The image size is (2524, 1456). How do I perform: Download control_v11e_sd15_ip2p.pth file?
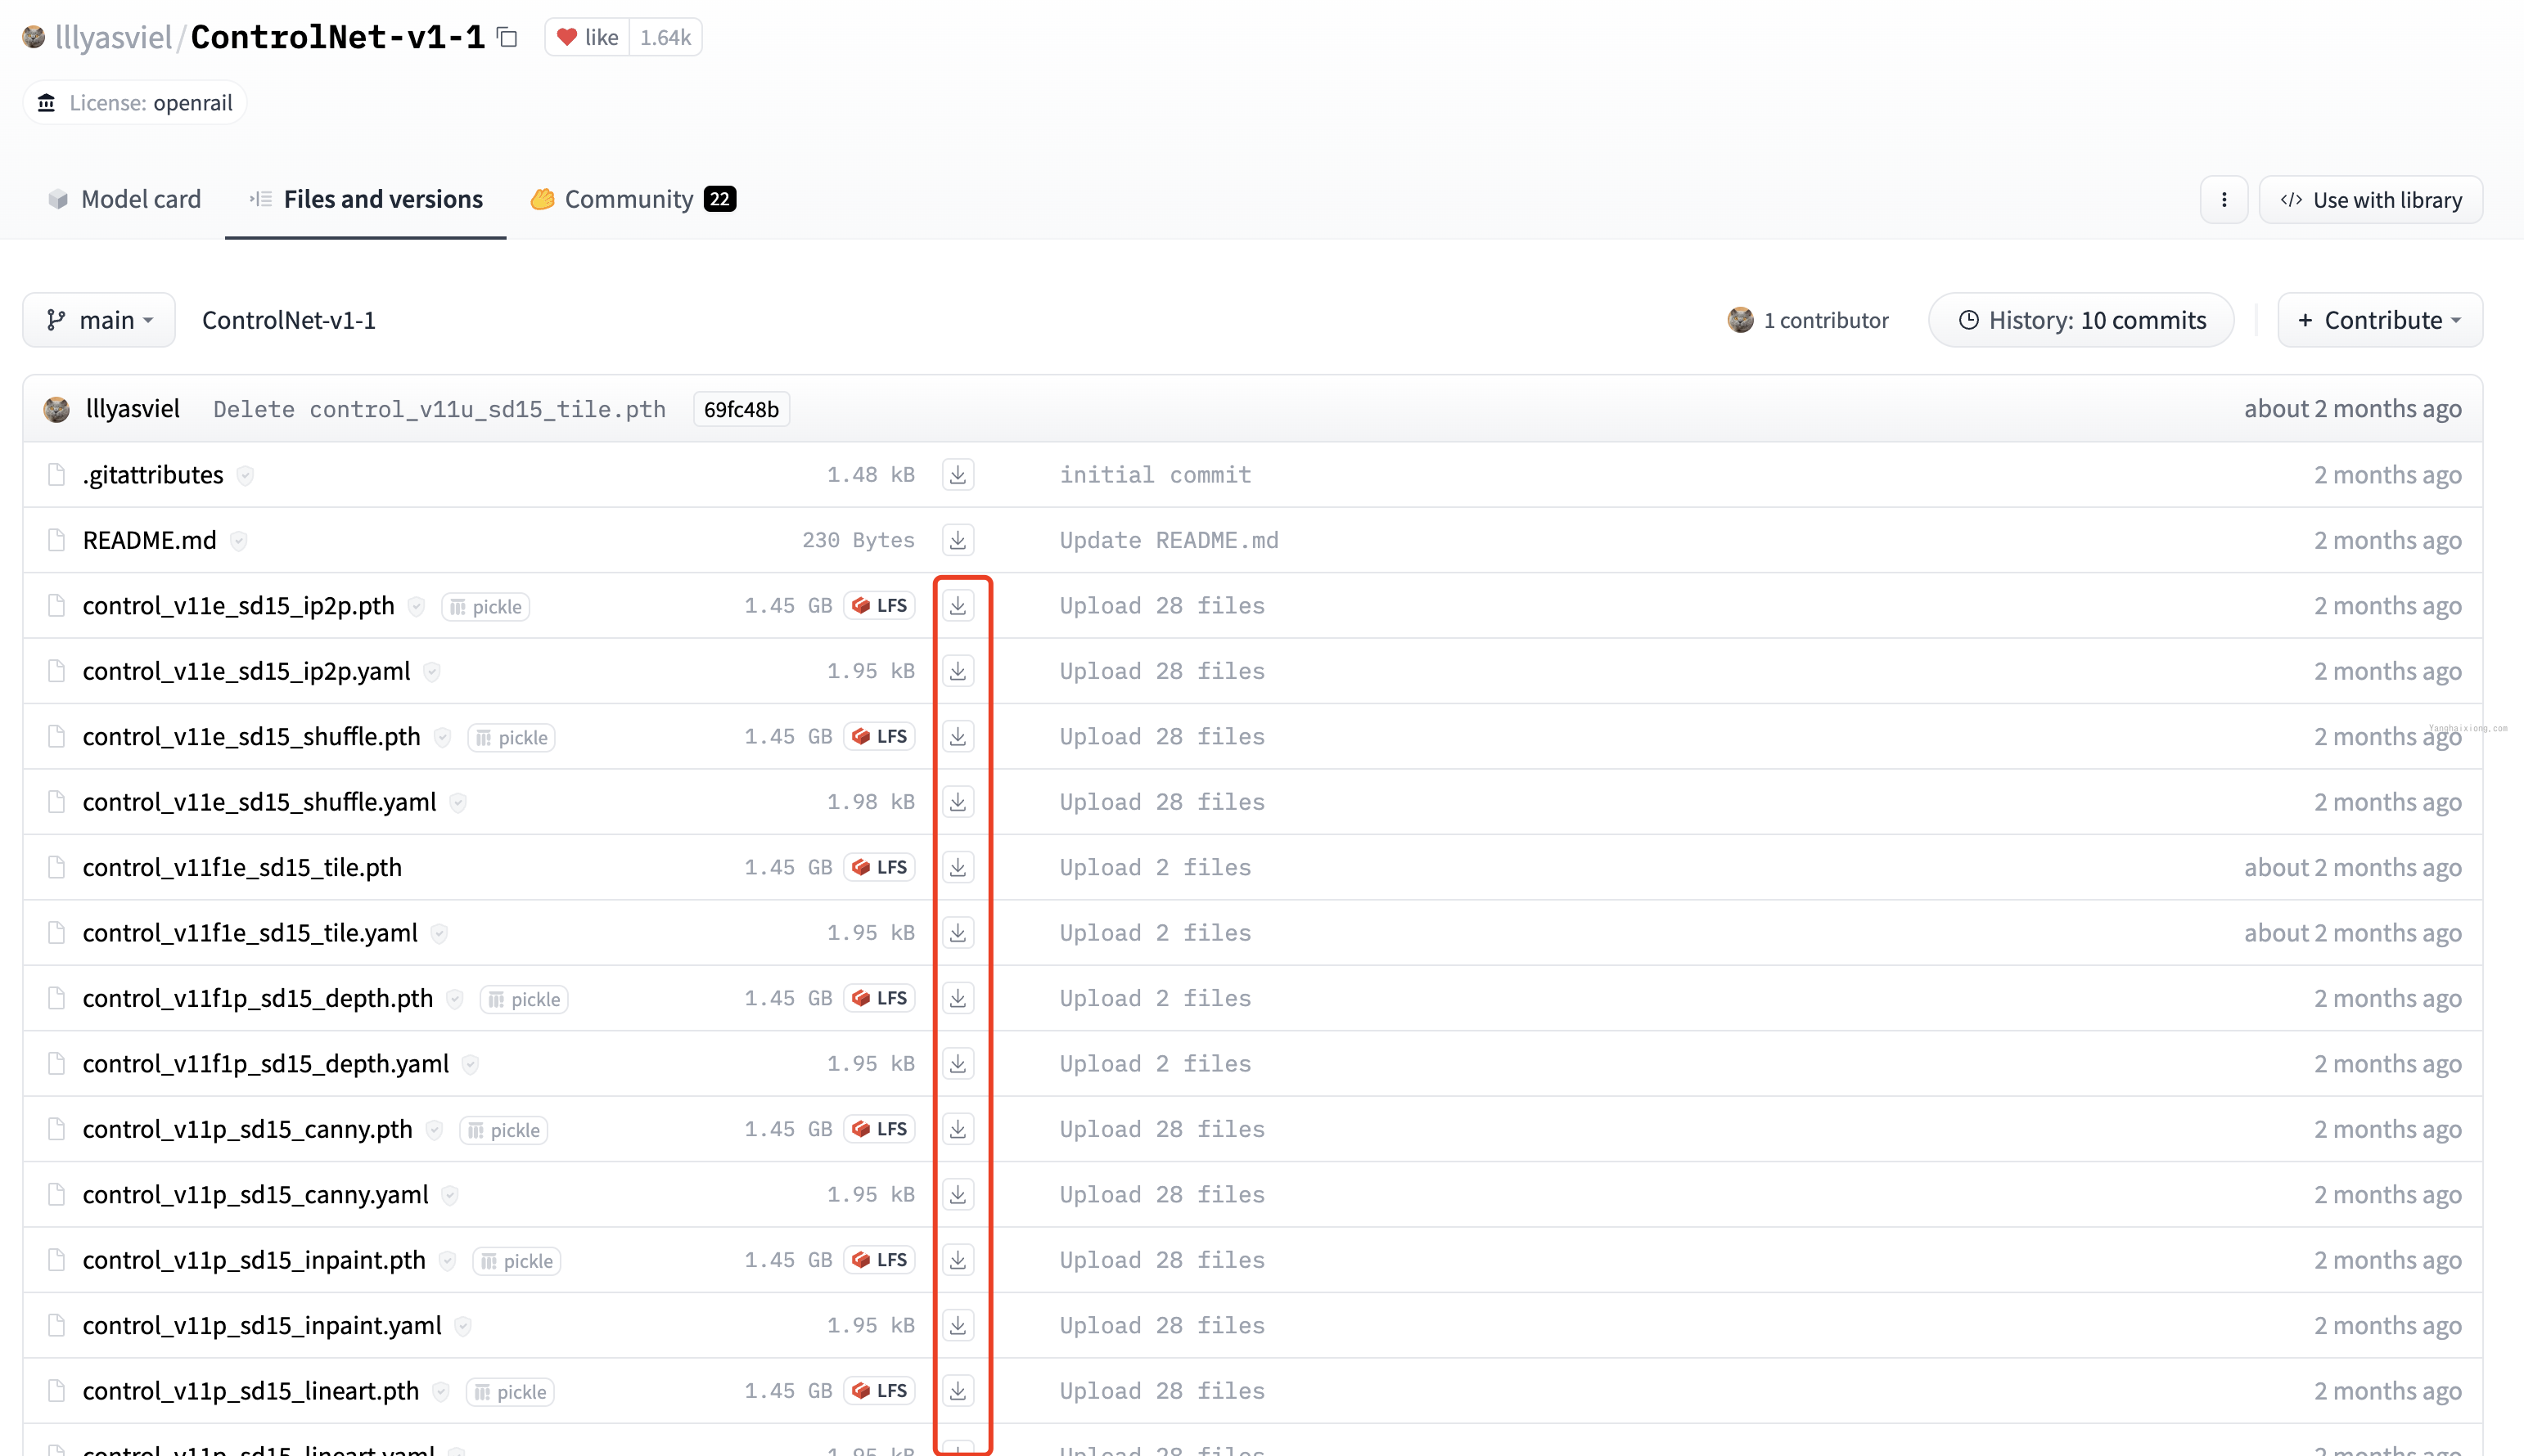coord(958,606)
